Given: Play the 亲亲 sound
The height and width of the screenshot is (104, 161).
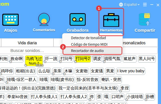Looking at the screenshot, I should tap(57, 71).
